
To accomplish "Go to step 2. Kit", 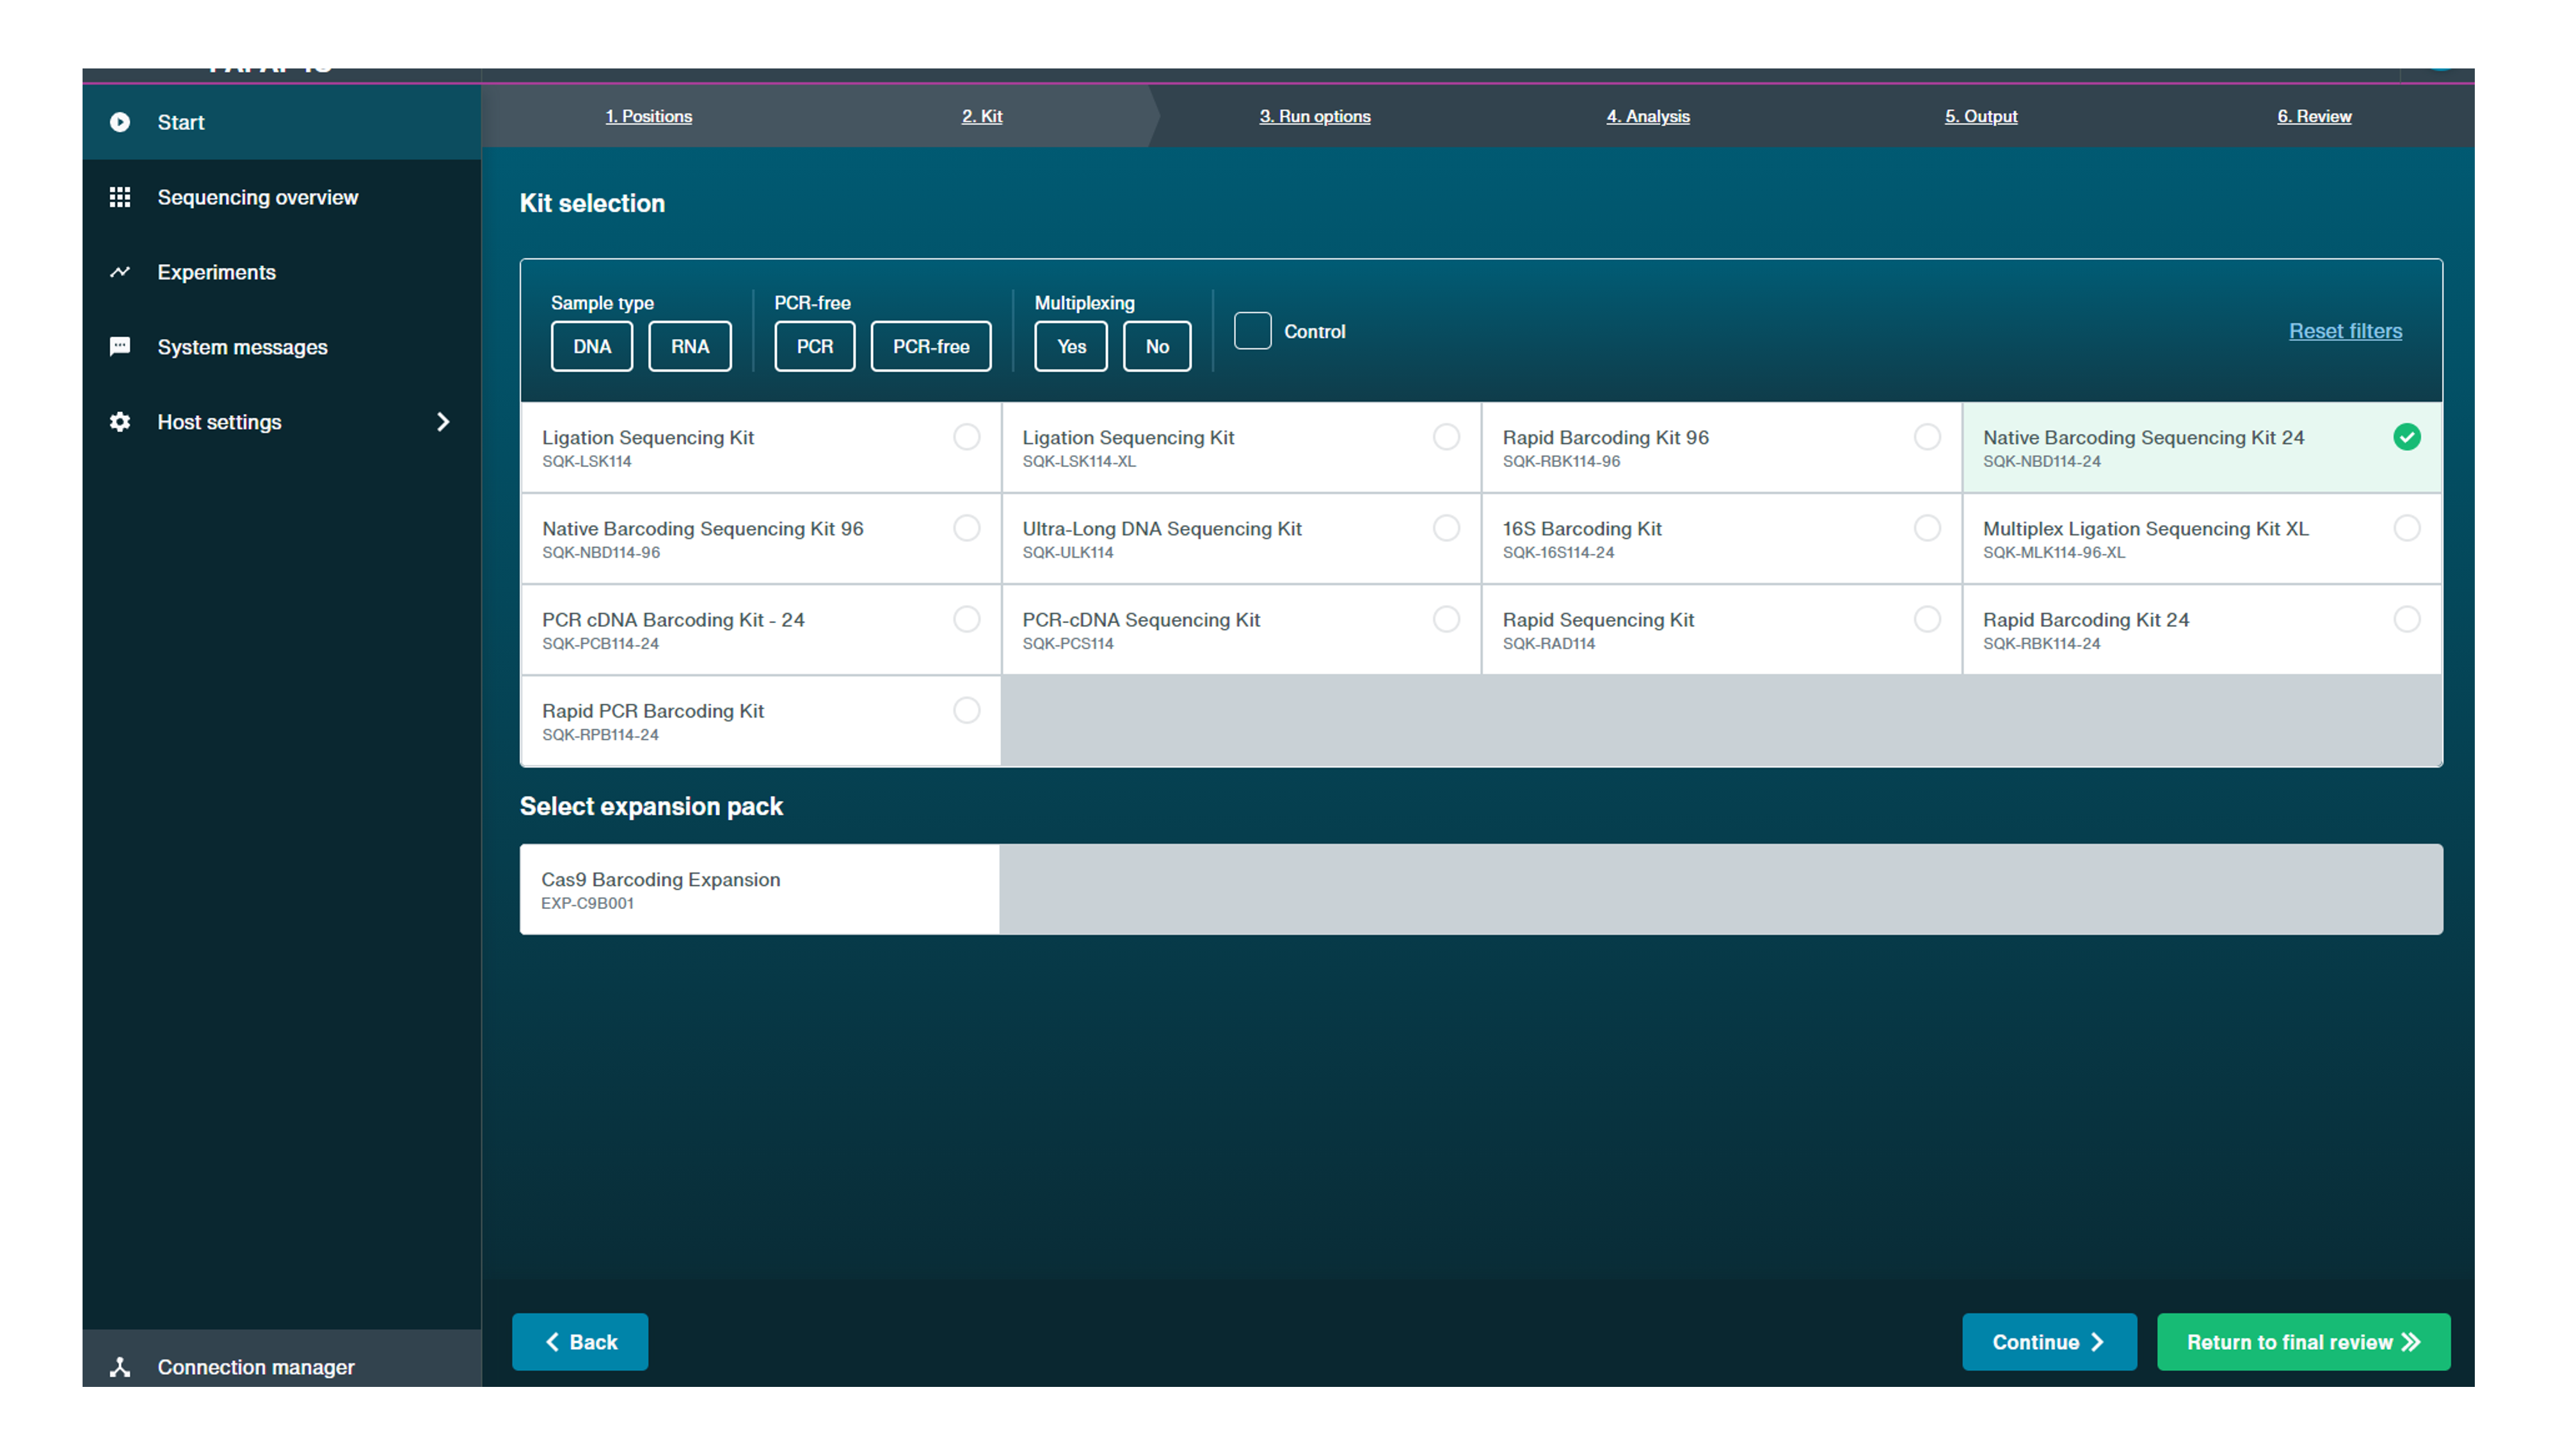I will pyautogui.click(x=981, y=116).
